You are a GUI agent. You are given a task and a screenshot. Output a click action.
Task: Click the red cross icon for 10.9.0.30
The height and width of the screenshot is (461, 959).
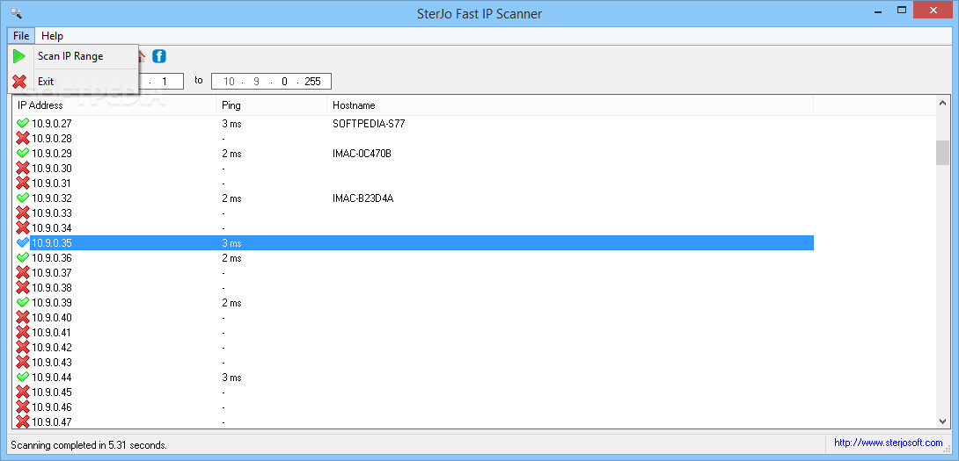click(23, 169)
